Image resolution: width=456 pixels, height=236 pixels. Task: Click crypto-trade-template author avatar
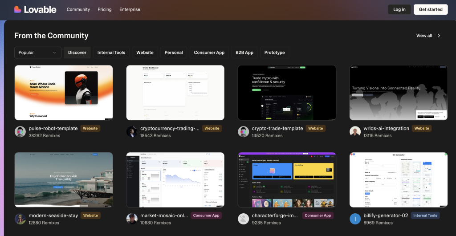tap(243, 131)
